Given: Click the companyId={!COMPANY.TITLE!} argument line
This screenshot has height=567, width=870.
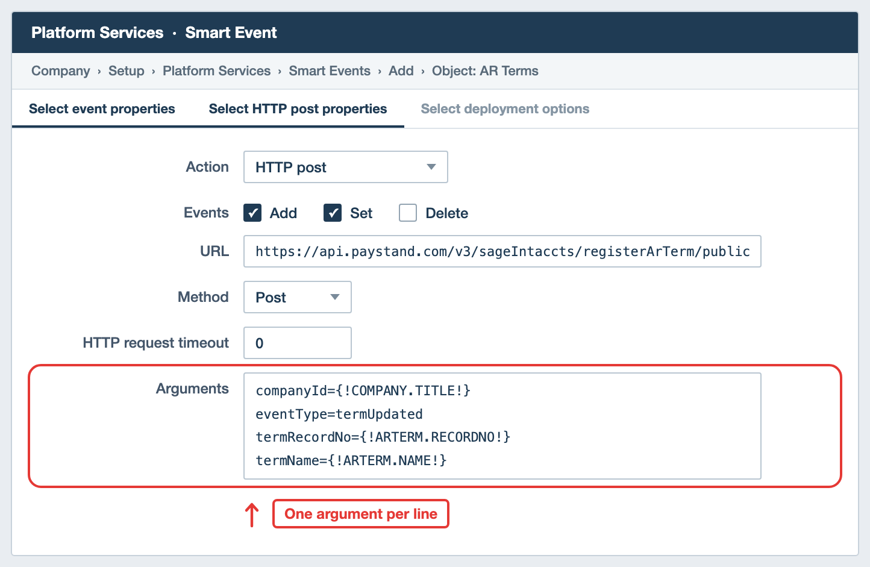Looking at the screenshot, I should [363, 390].
